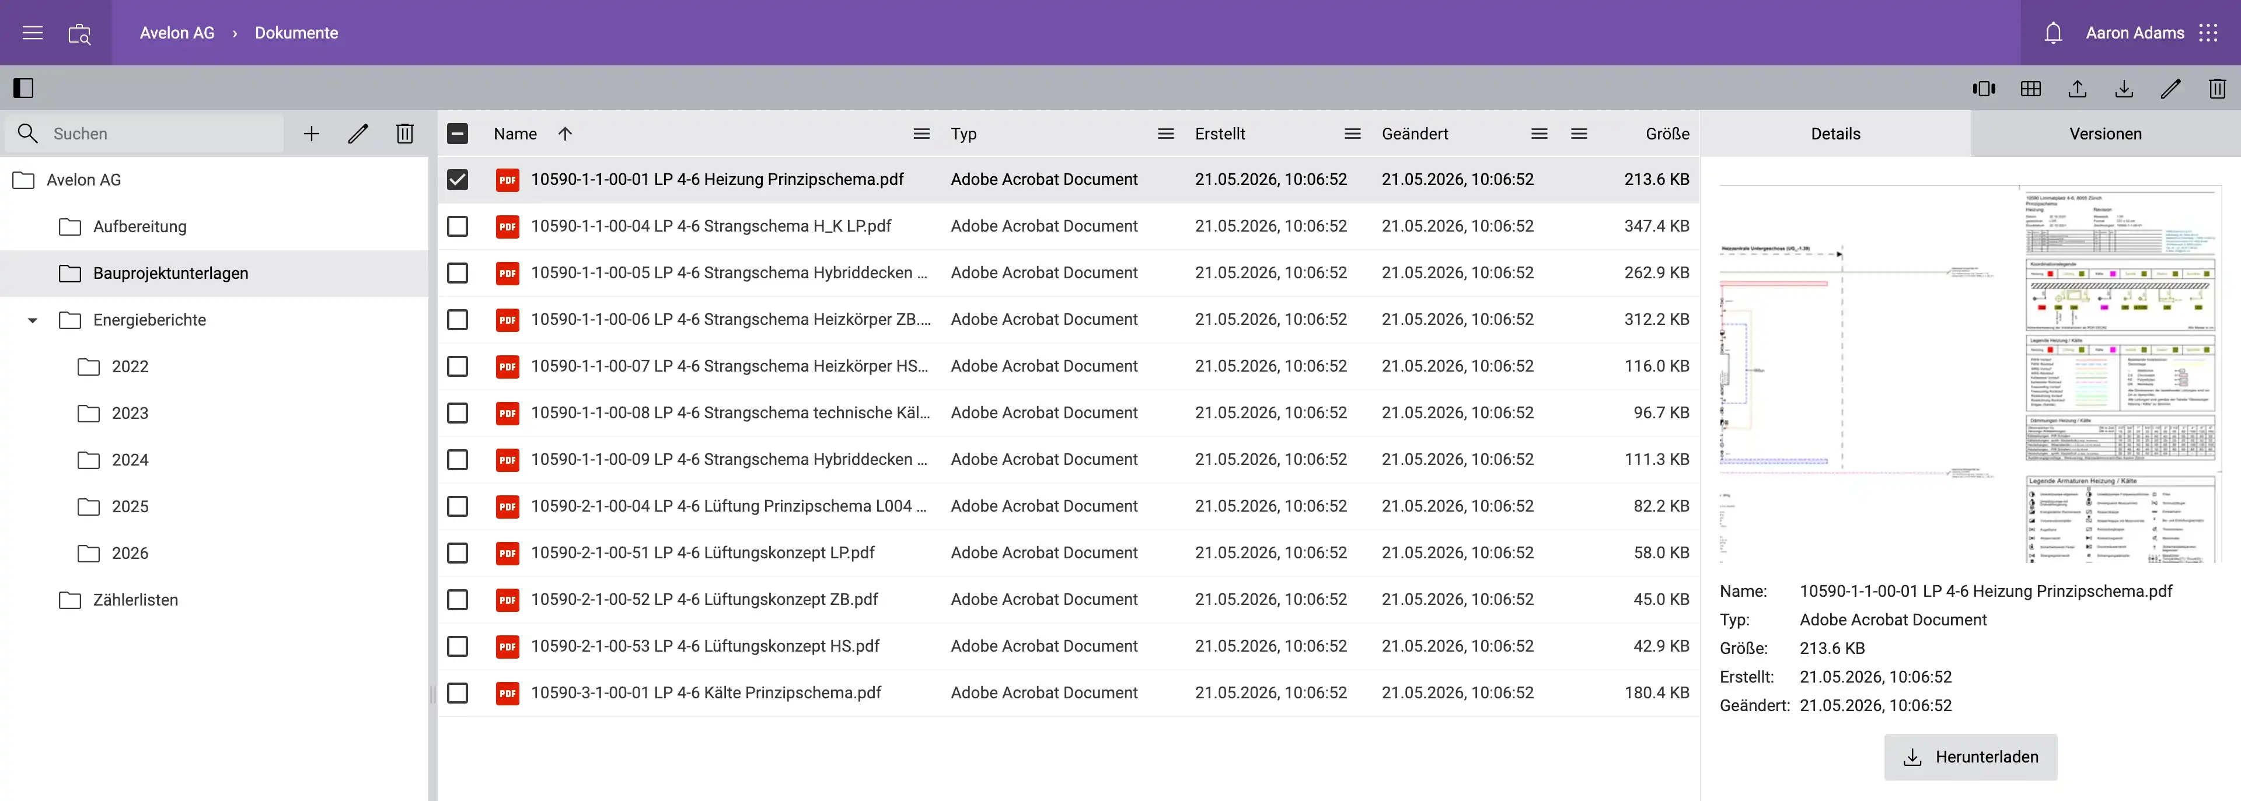
Task: Open the Aaron Adams user menu
Action: (2134, 33)
